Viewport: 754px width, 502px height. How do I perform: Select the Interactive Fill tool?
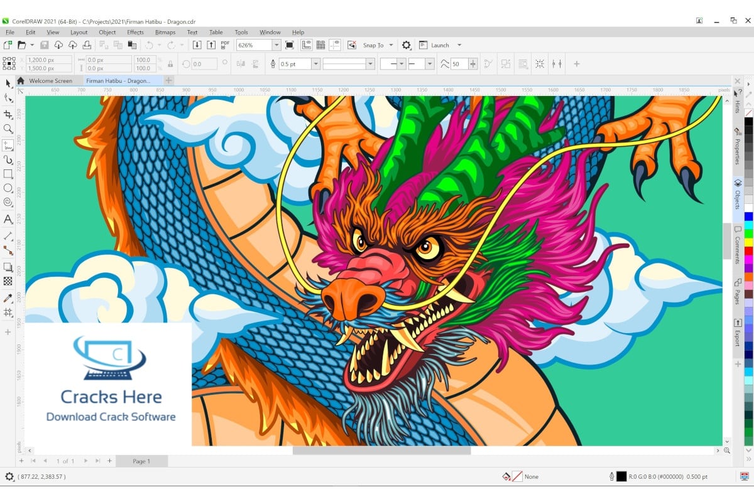(x=8, y=312)
